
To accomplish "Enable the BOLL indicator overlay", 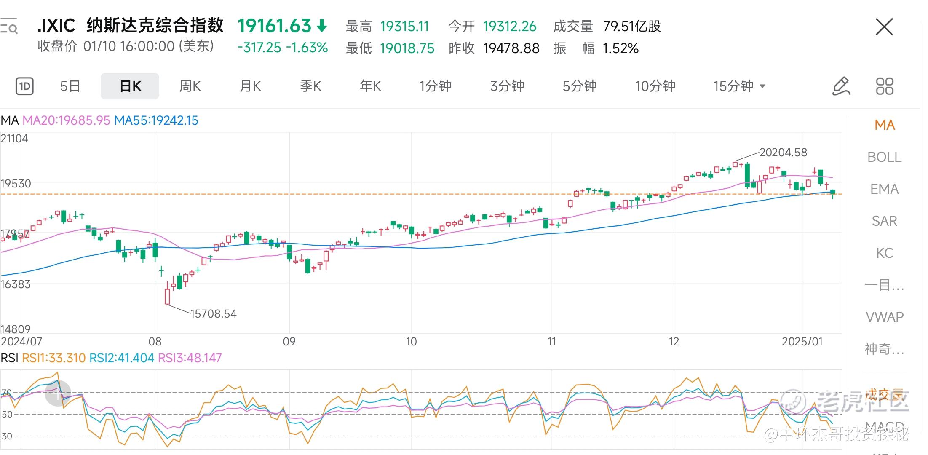I will click(x=884, y=157).
